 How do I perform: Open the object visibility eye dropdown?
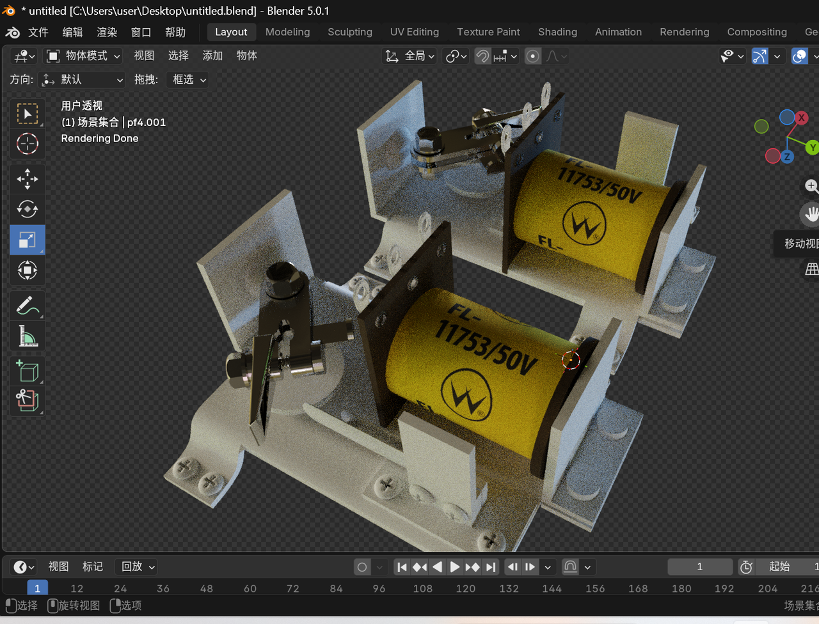click(732, 56)
